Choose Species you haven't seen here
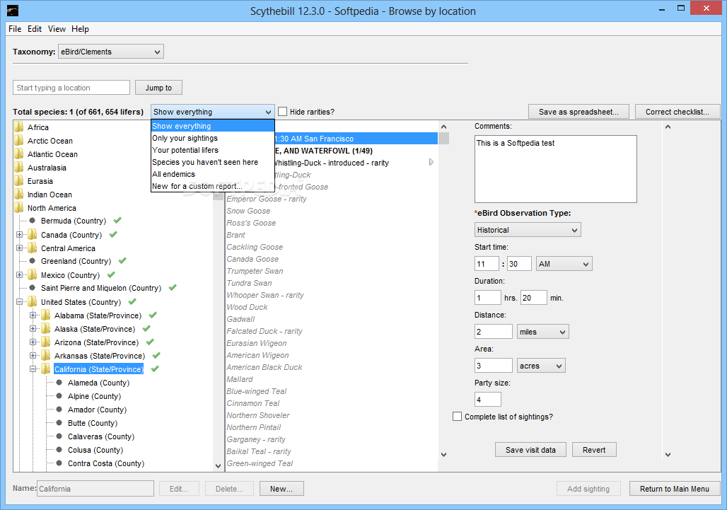727x510 pixels. 213,162
